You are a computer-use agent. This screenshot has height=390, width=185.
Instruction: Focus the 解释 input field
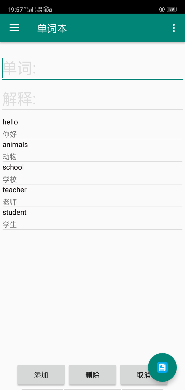pos(92,99)
